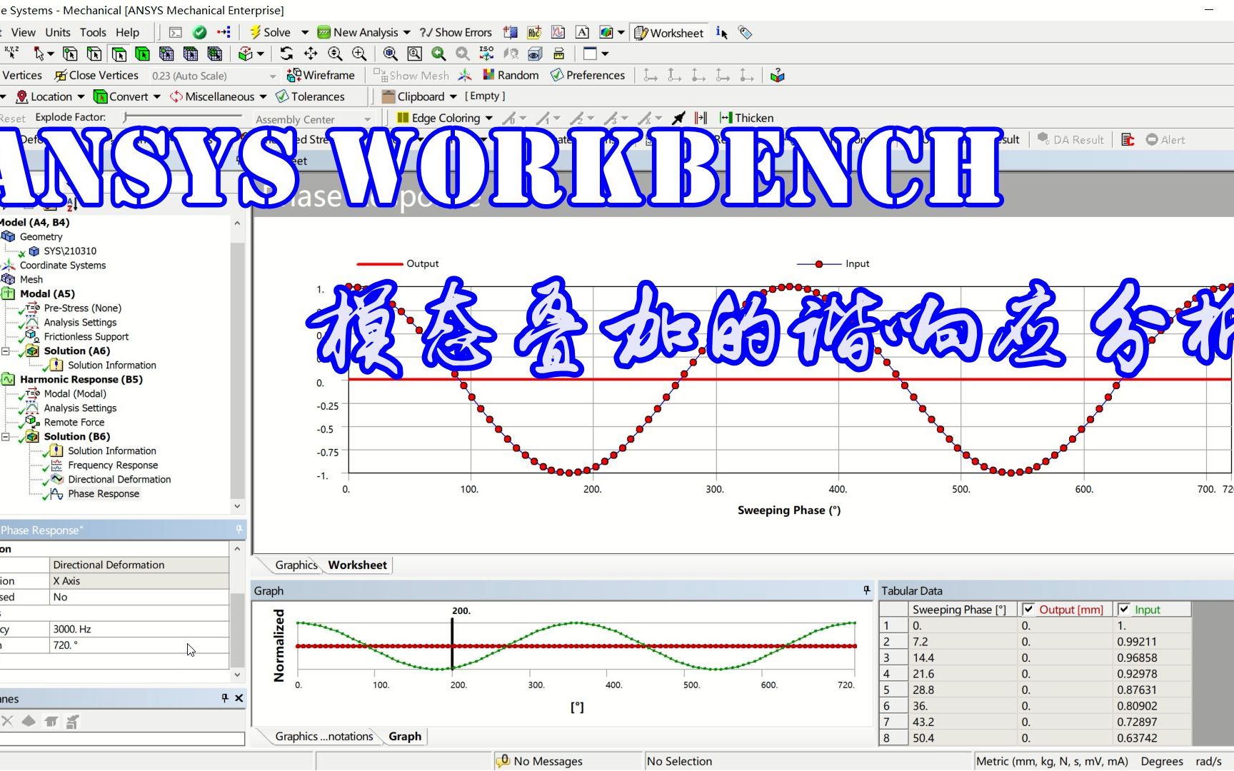Open the New Analysis dropdown
The width and height of the screenshot is (1234, 771).
point(407,32)
